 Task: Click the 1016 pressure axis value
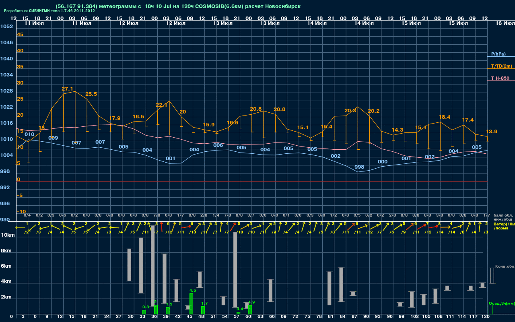(6, 123)
